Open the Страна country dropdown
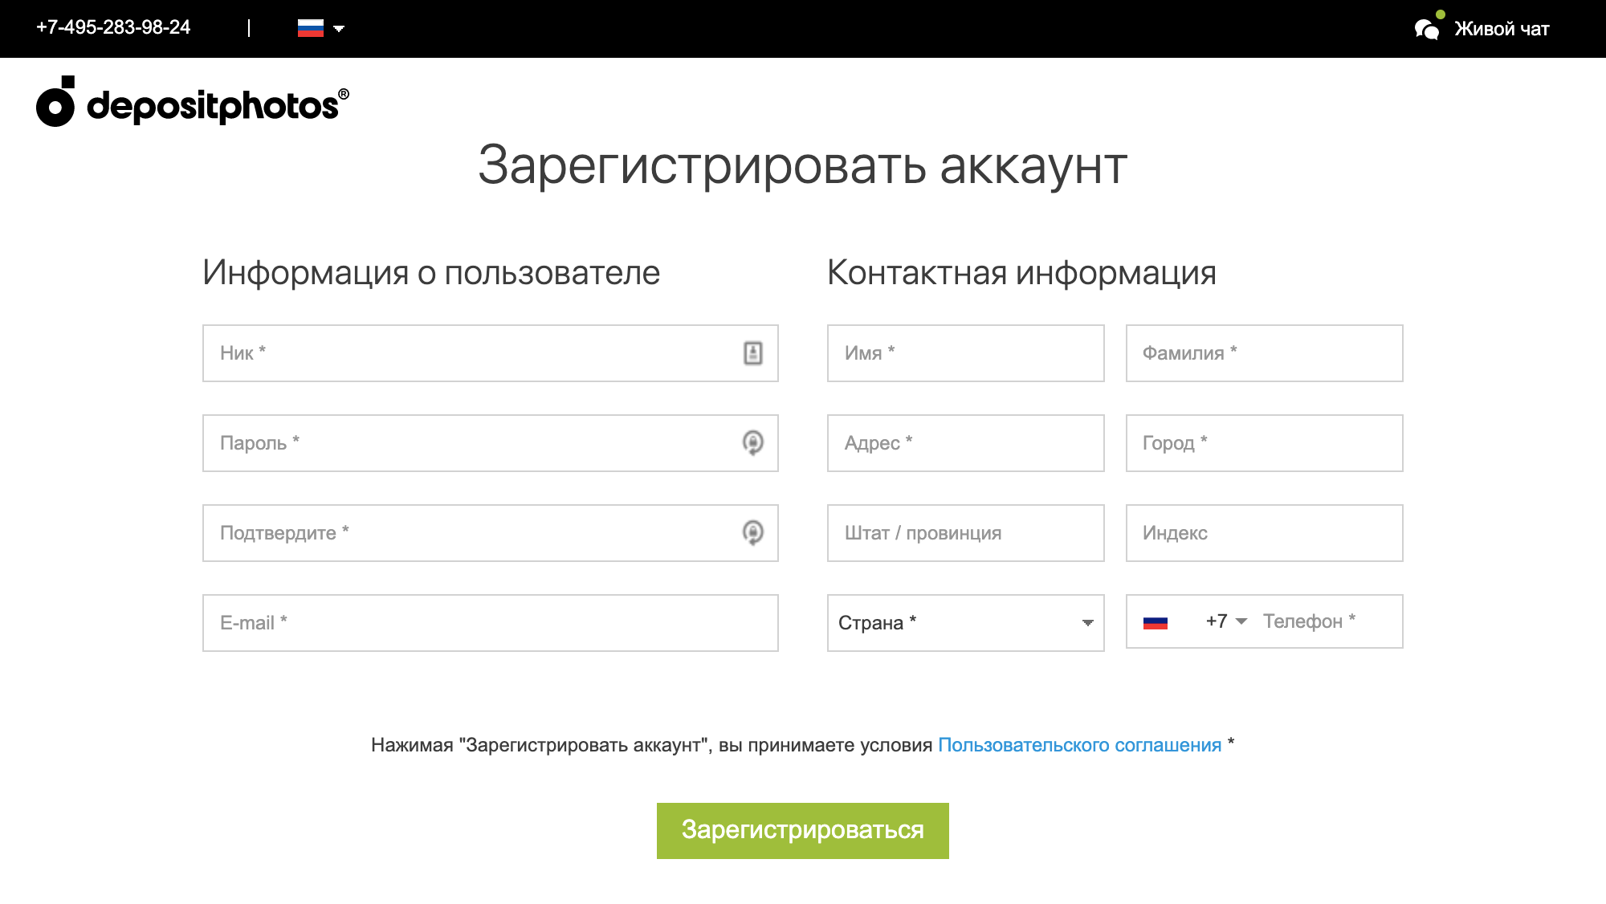 pyautogui.click(x=966, y=623)
